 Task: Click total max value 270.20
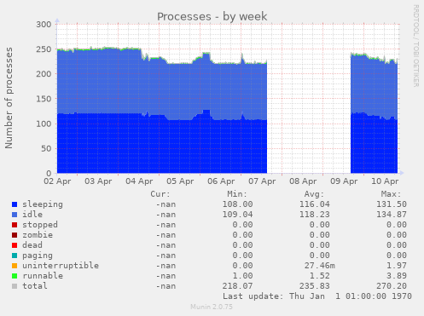click(392, 286)
